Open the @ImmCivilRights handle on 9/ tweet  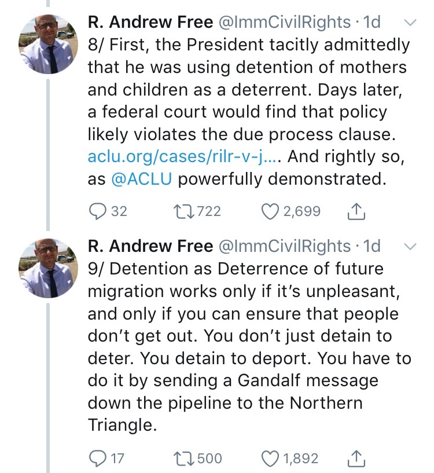(283, 245)
